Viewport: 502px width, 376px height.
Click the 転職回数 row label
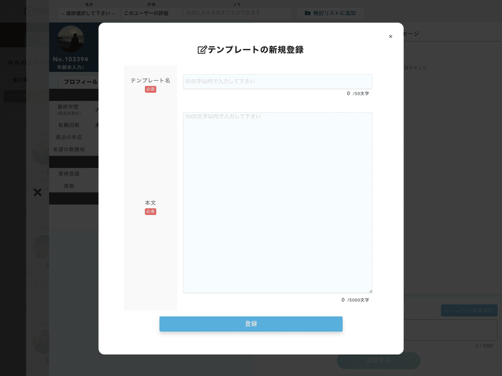click(68, 125)
